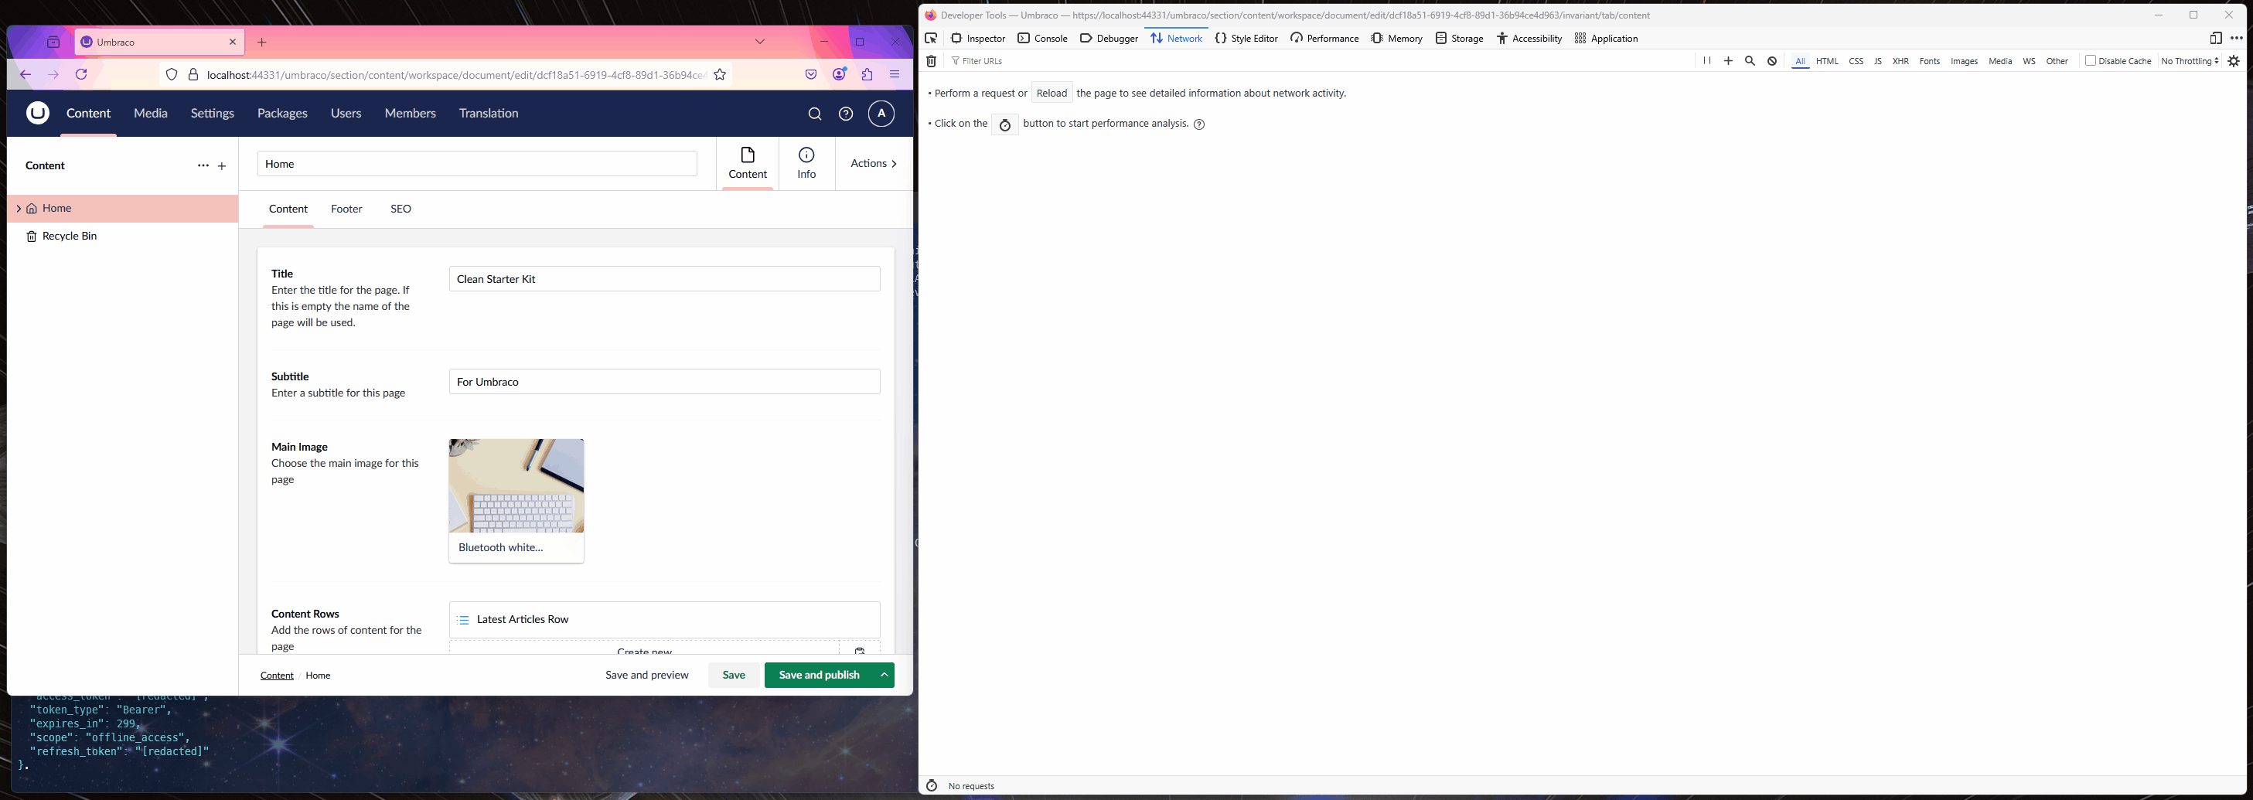Filter requests by WS
The height and width of the screenshot is (800, 2253).
pyautogui.click(x=2029, y=61)
